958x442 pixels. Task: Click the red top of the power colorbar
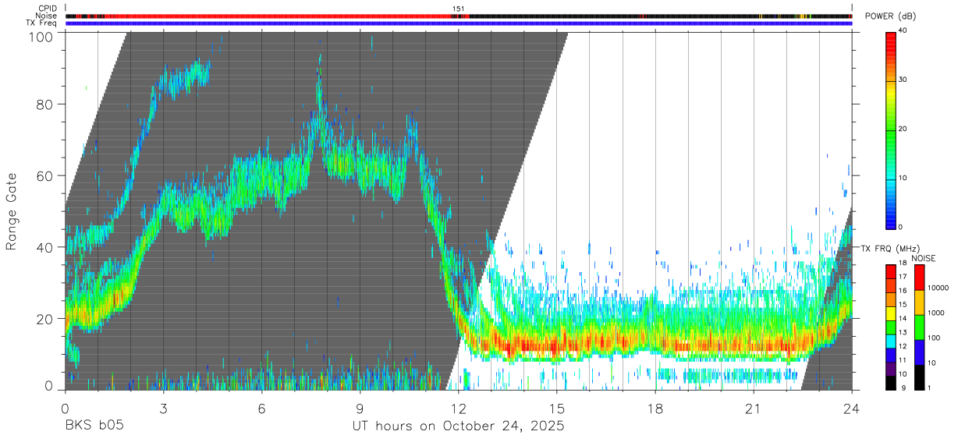click(890, 37)
